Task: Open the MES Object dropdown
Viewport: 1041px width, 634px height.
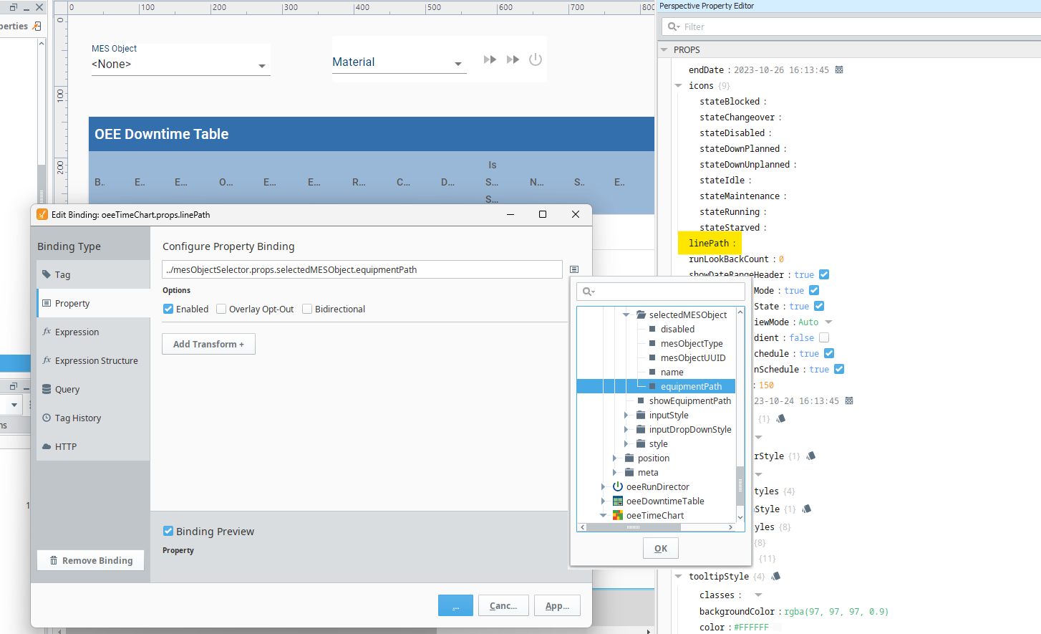Action: click(x=262, y=65)
